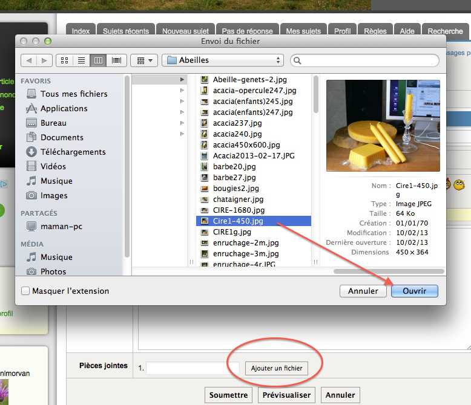471x405 pixels.
Task: Go to the Recherche tab
Action: point(445,31)
